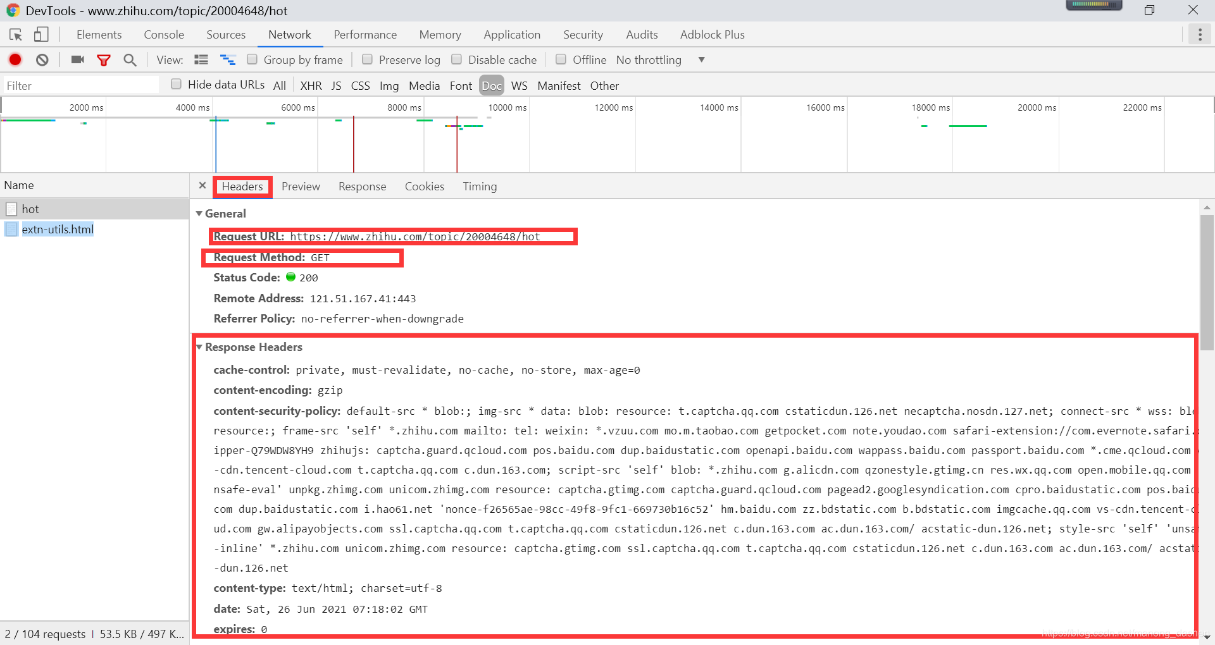Viewport: 1215px width, 645px height.
Task: Open the Adblock Plus panel
Action: click(x=712, y=35)
